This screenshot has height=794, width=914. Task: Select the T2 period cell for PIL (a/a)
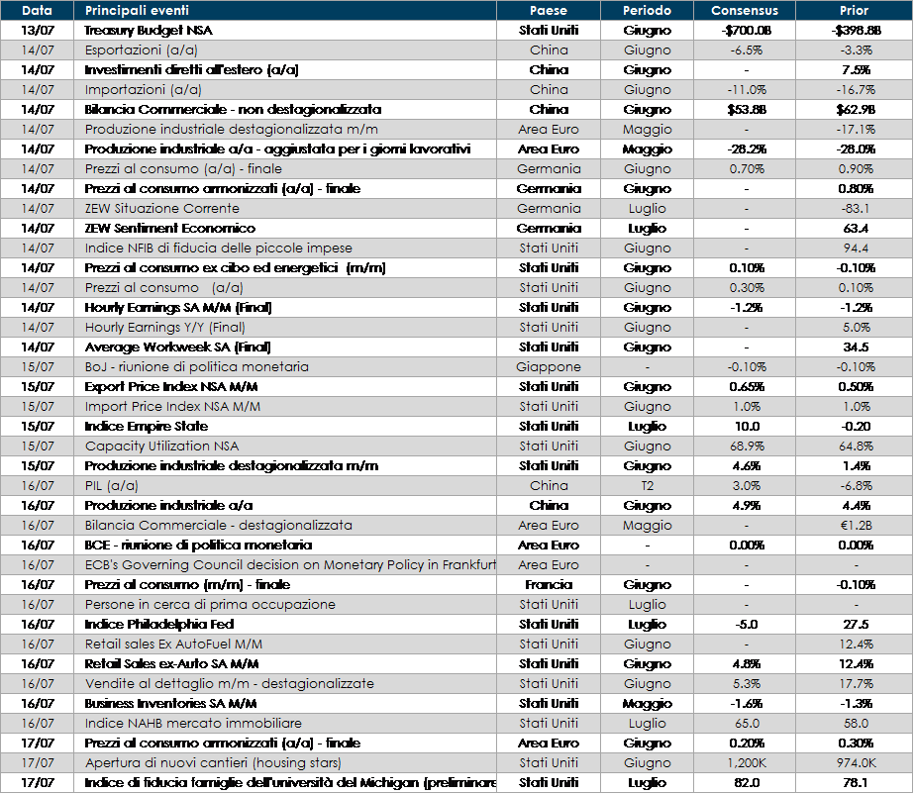point(647,486)
